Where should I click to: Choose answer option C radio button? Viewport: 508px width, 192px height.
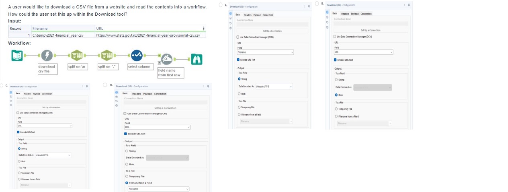(x=2, y=85)
